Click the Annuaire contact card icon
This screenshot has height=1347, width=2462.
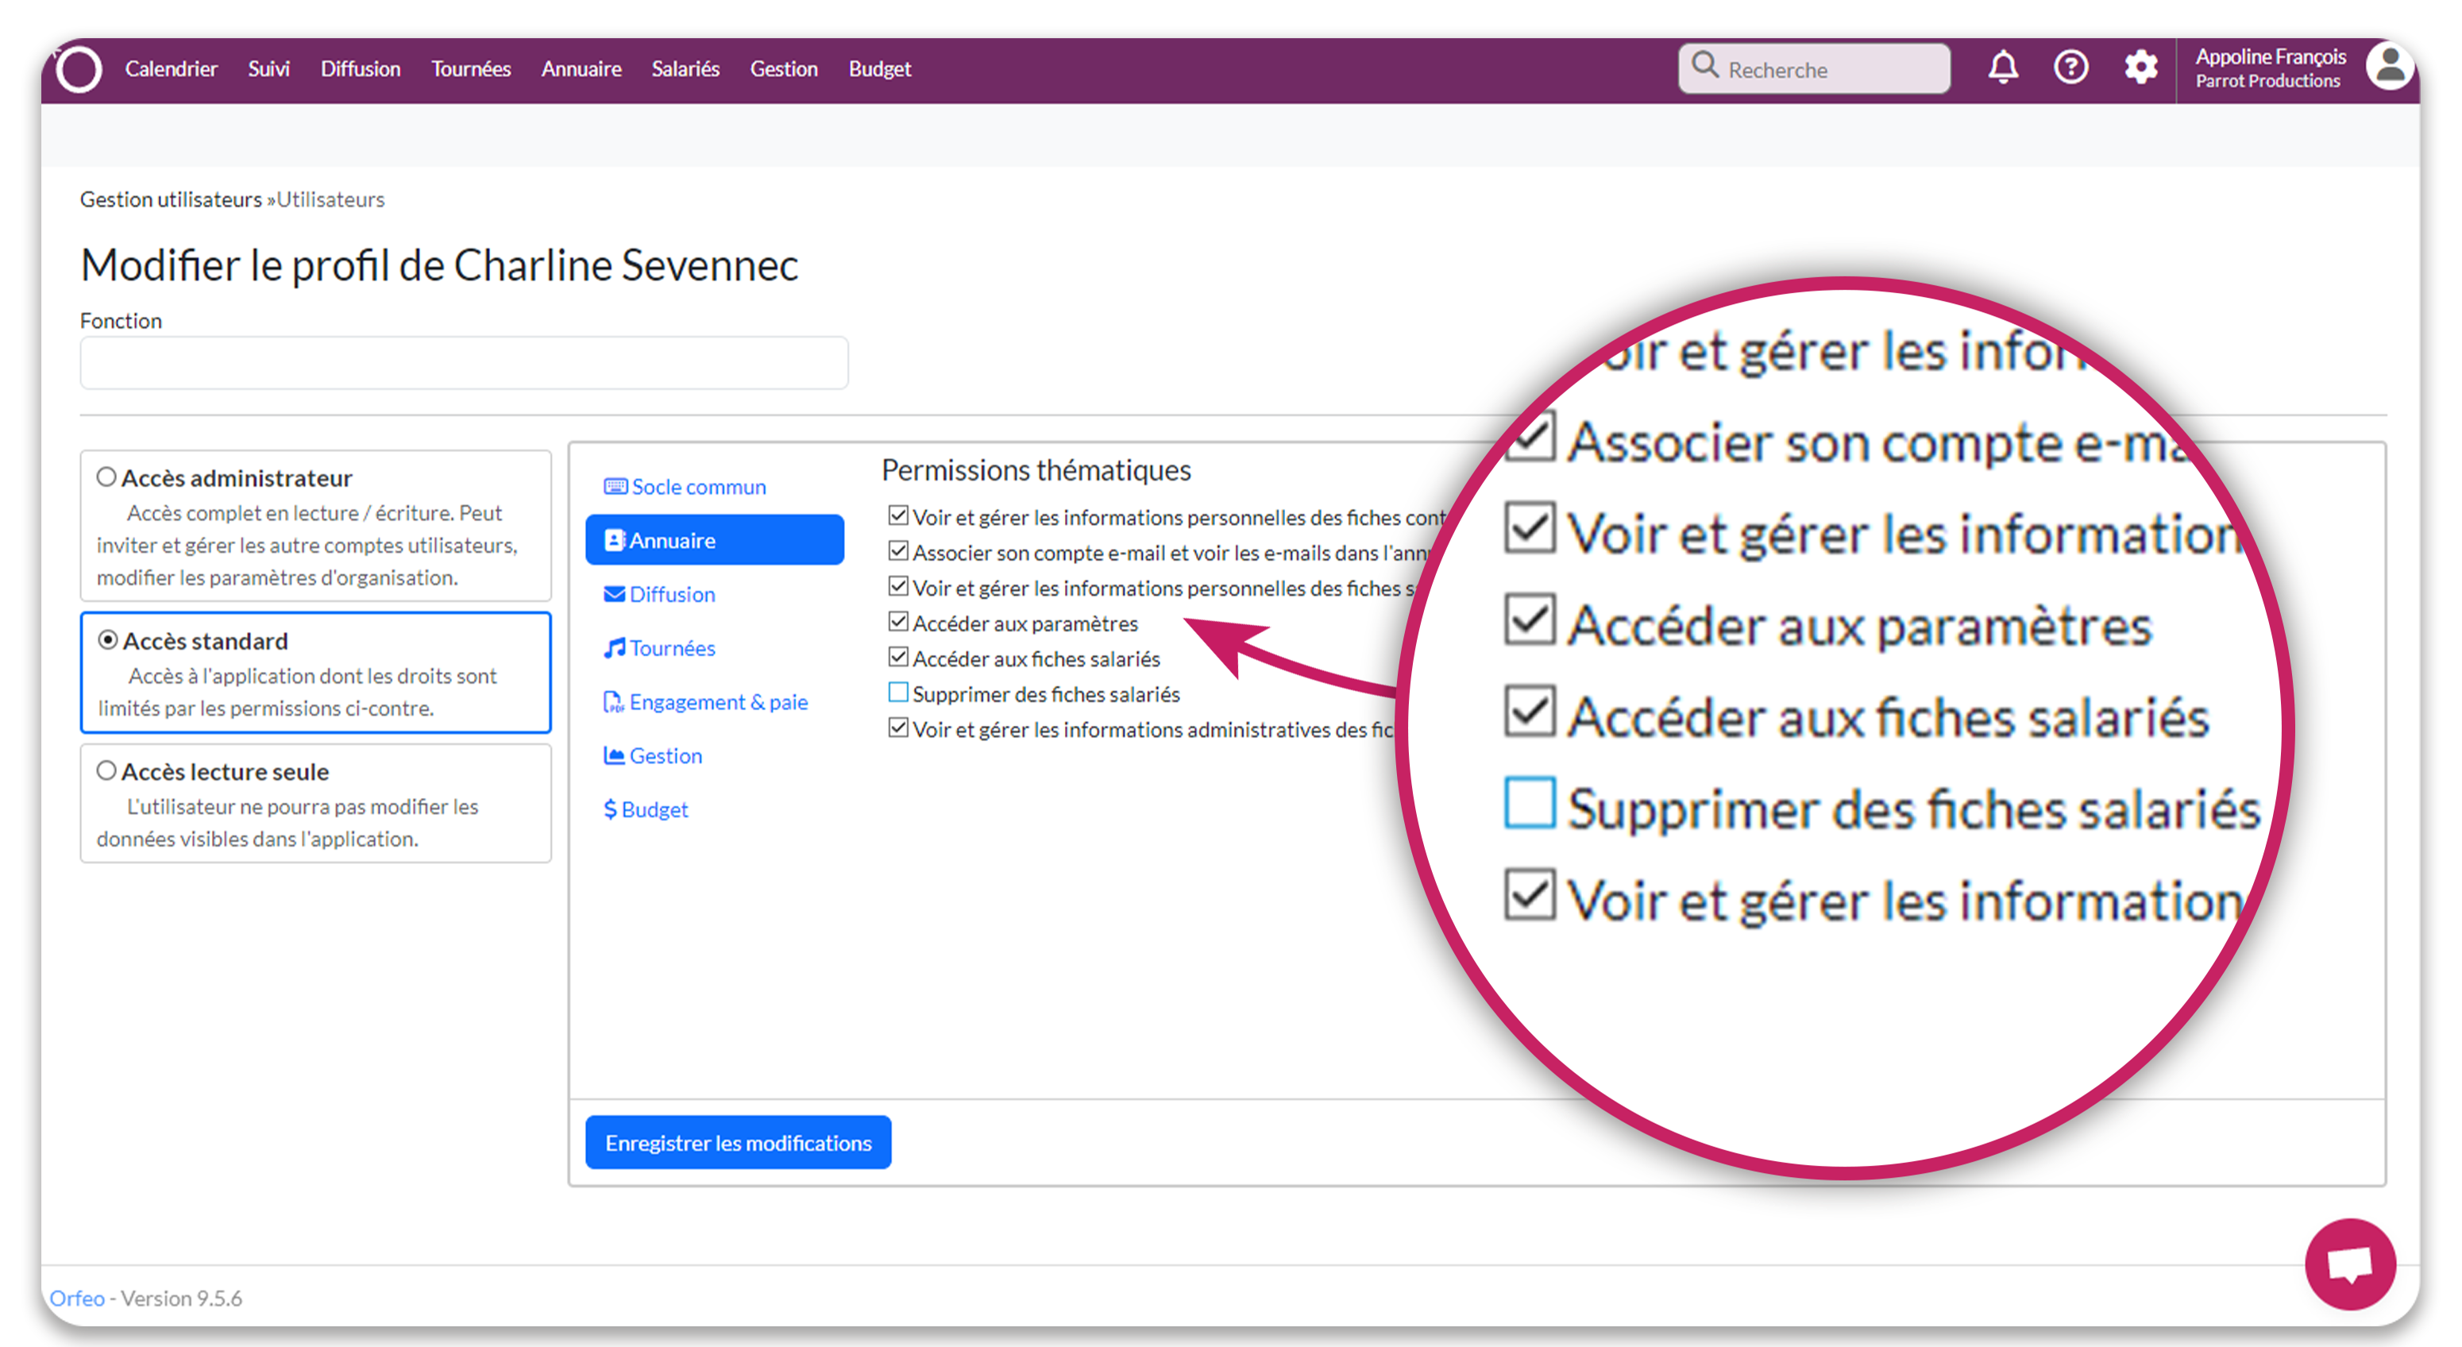615,540
